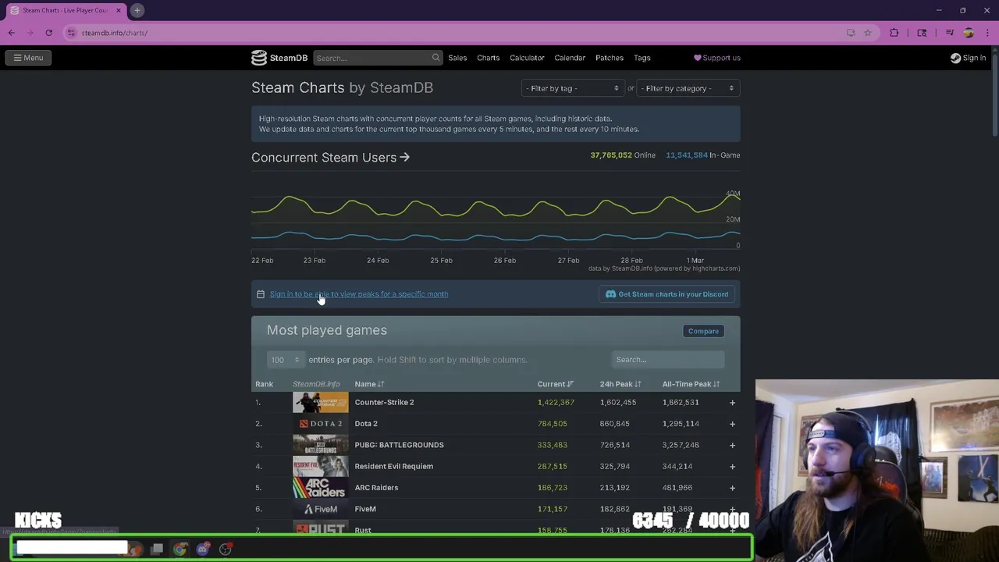Click the calendar icon beside sign-in peaks link

pos(261,294)
